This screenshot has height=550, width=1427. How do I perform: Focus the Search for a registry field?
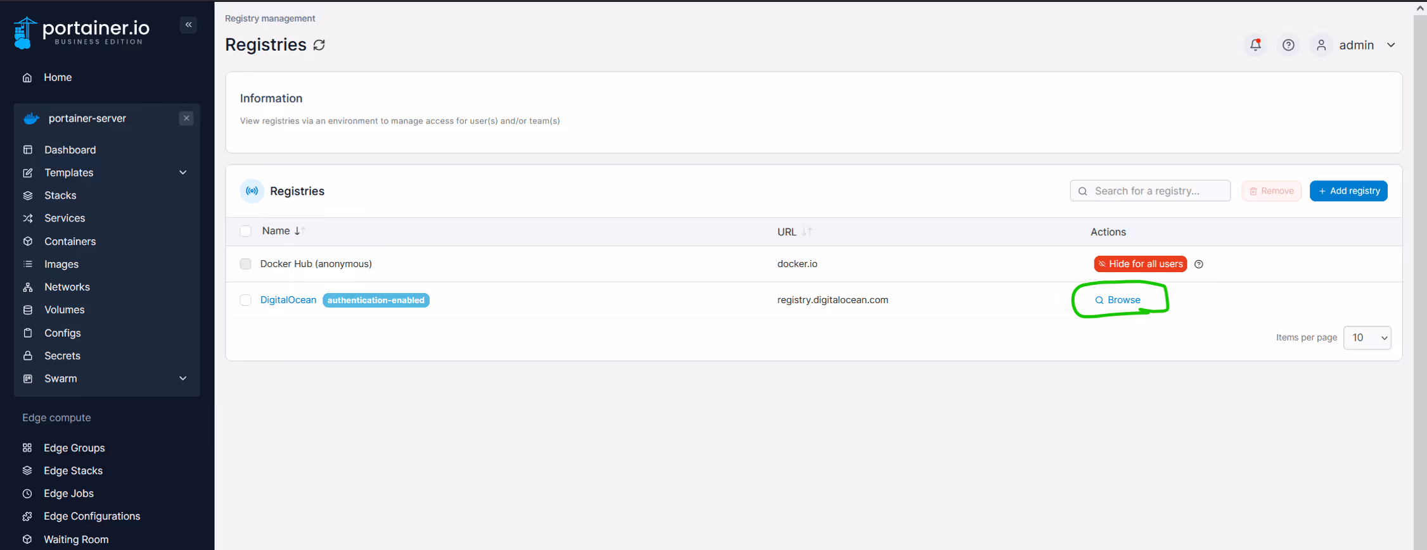click(x=1150, y=191)
